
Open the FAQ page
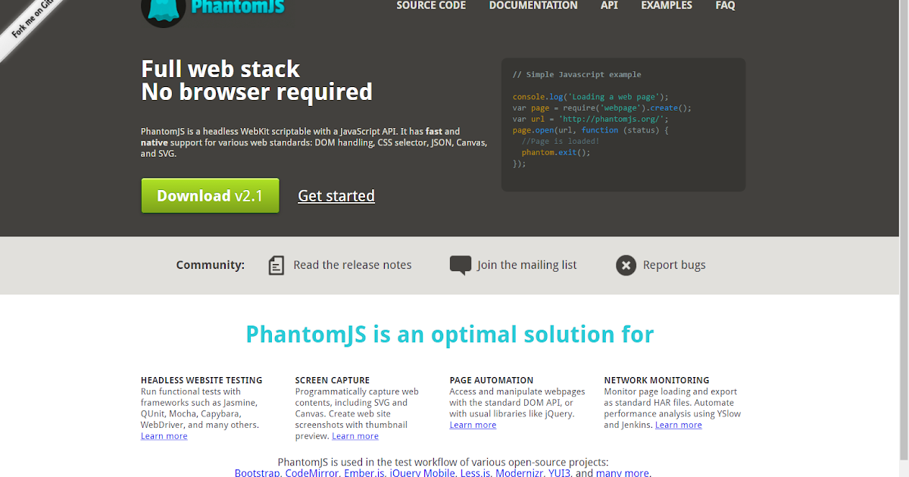coord(725,6)
